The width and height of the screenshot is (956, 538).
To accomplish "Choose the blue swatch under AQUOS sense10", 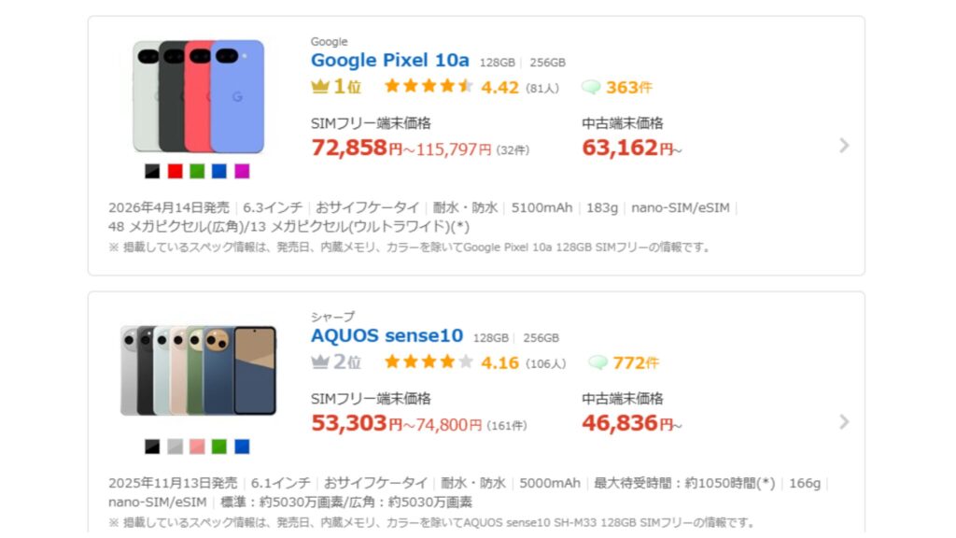I will (x=242, y=447).
